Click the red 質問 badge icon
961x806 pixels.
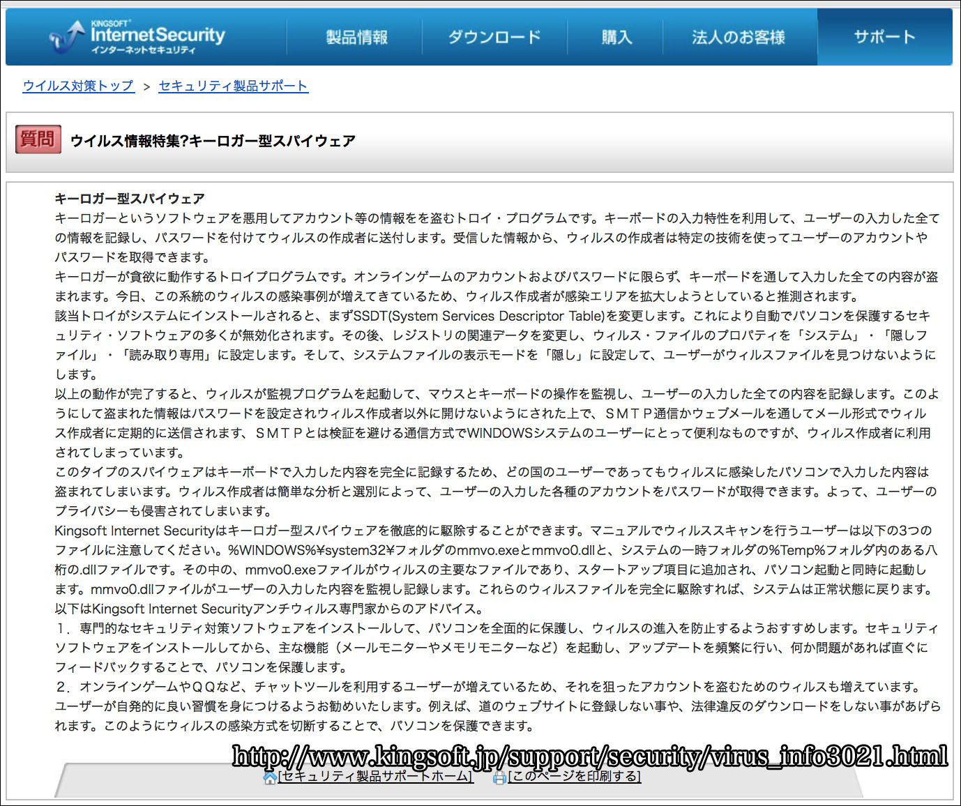coord(38,139)
